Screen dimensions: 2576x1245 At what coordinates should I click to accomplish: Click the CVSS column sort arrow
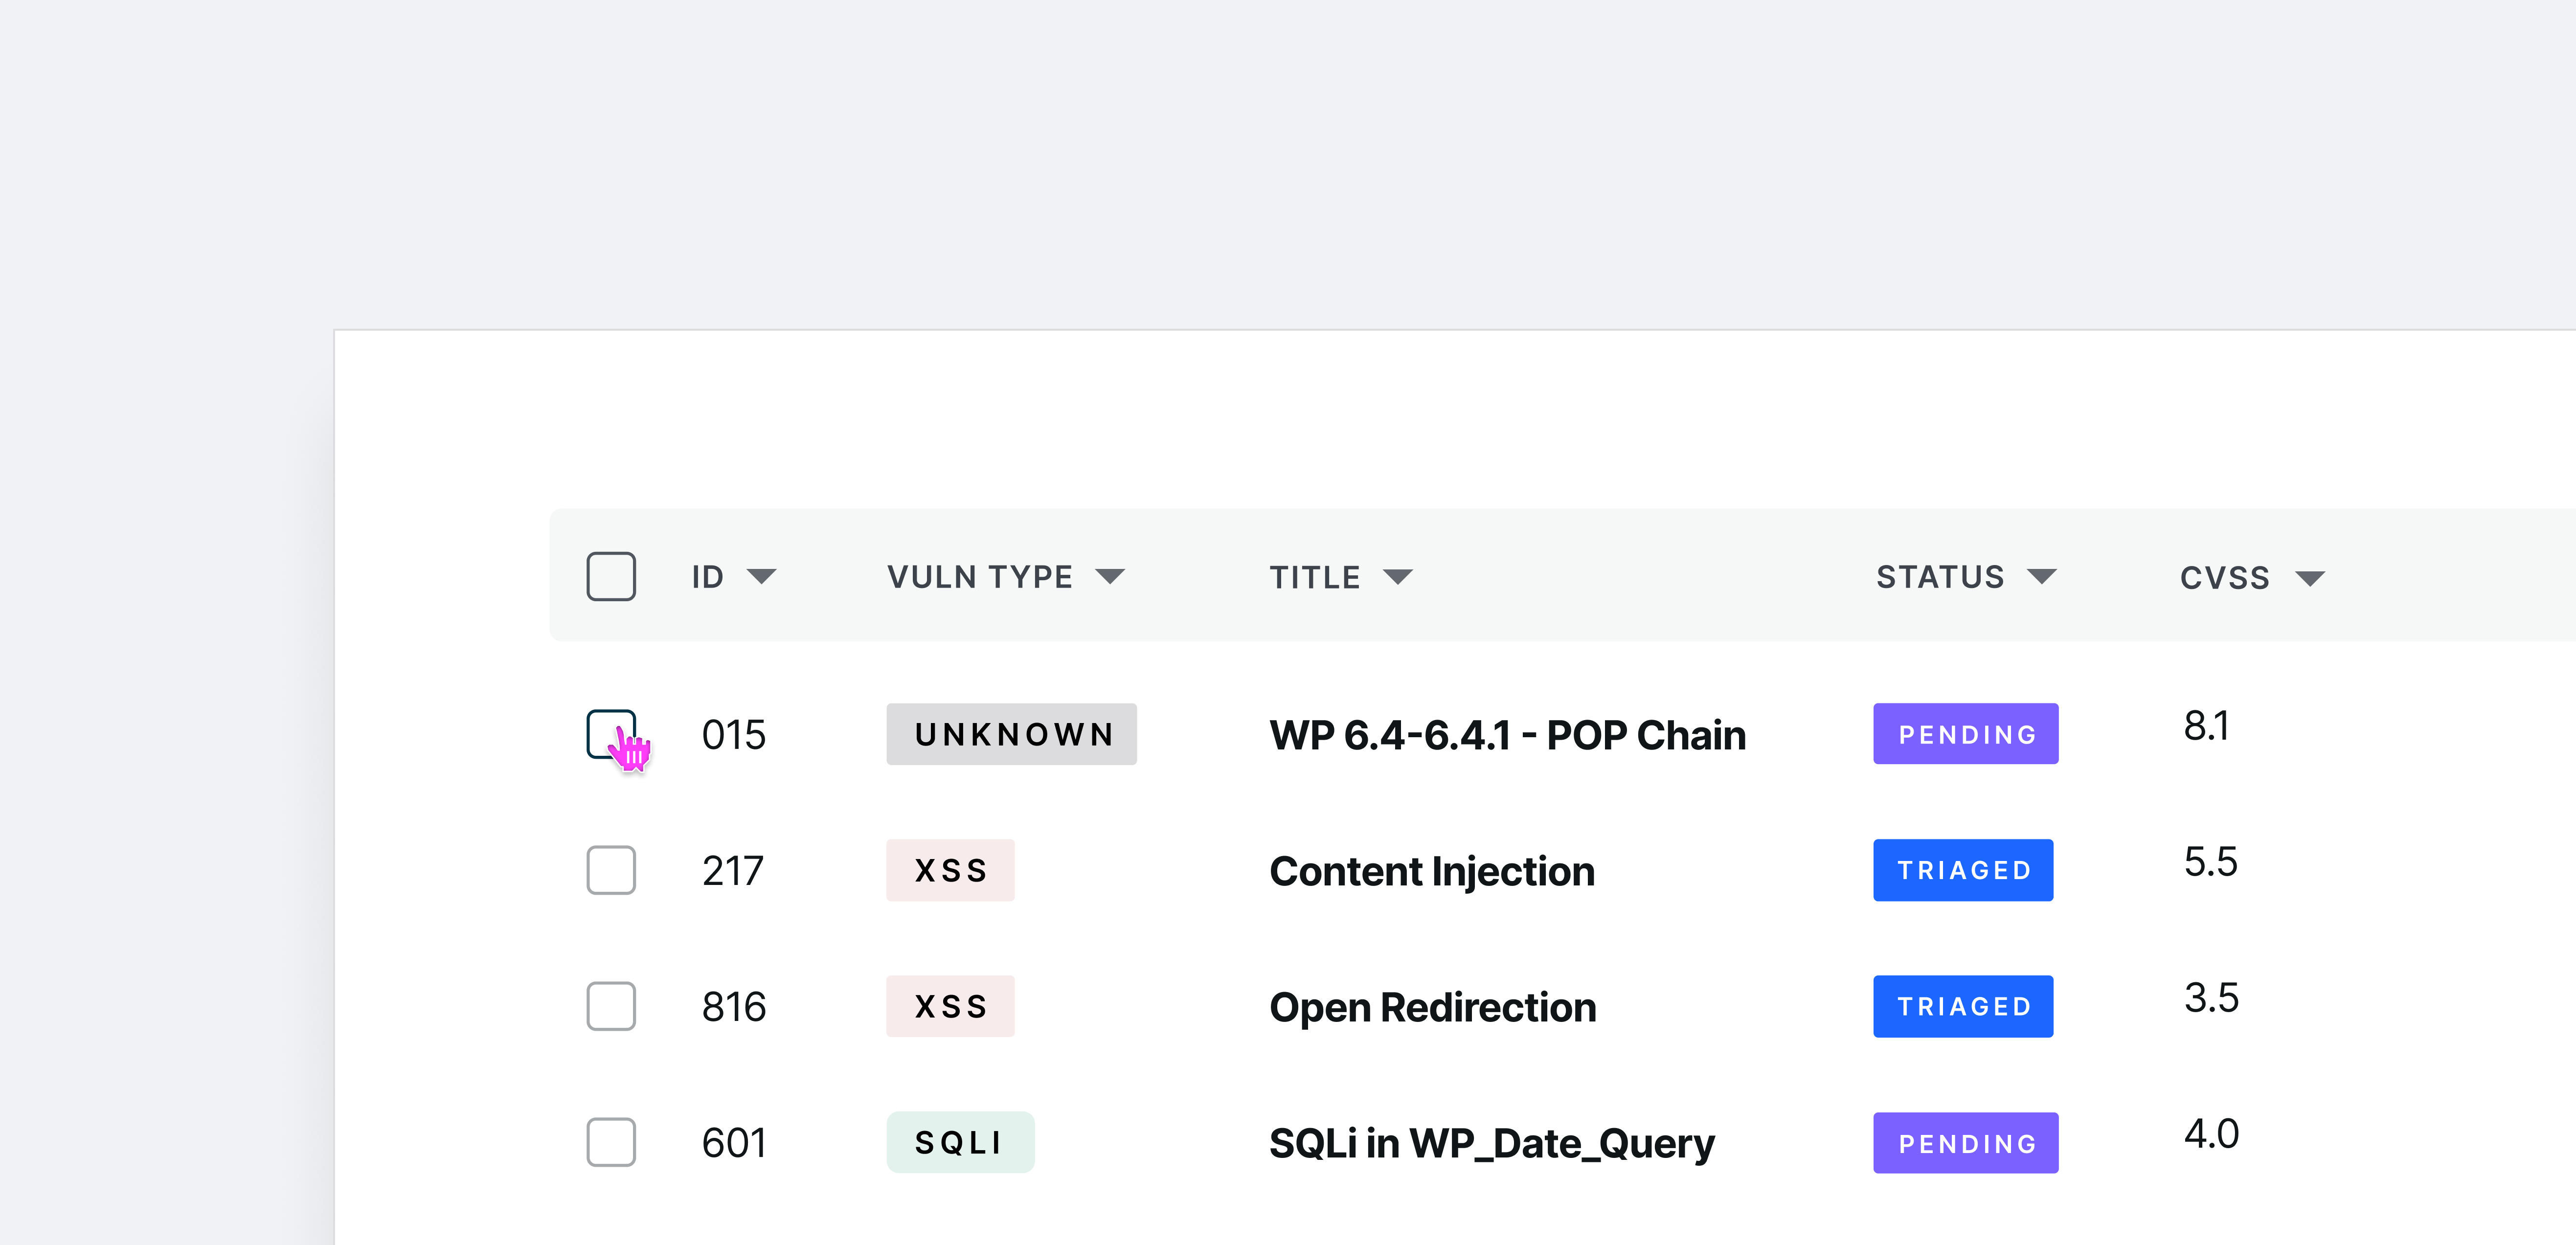(2310, 579)
